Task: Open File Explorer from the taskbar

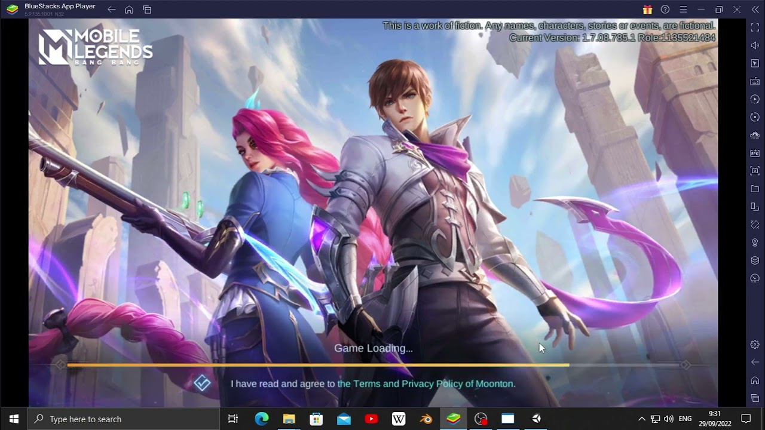Action: tap(289, 419)
